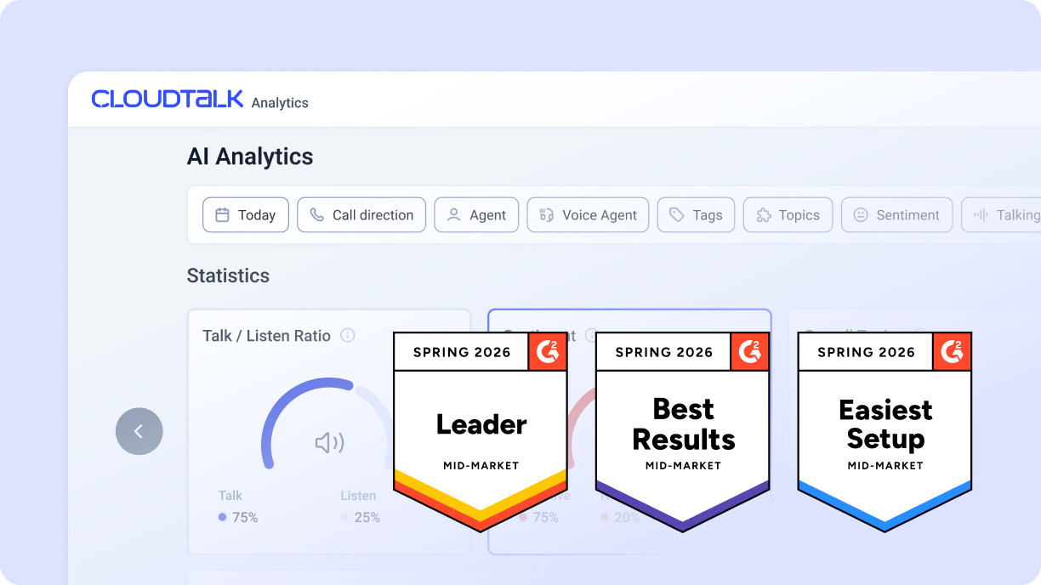Open the Today date picker filter
This screenshot has height=585, width=1041.
click(x=245, y=215)
